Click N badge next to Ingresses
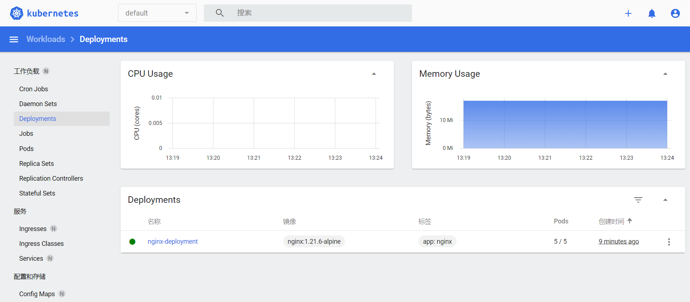Image resolution: width=690 pixels, height=302 pixels. coord(54,229)
